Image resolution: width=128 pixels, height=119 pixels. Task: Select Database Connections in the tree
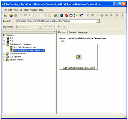tap(20, 44)
